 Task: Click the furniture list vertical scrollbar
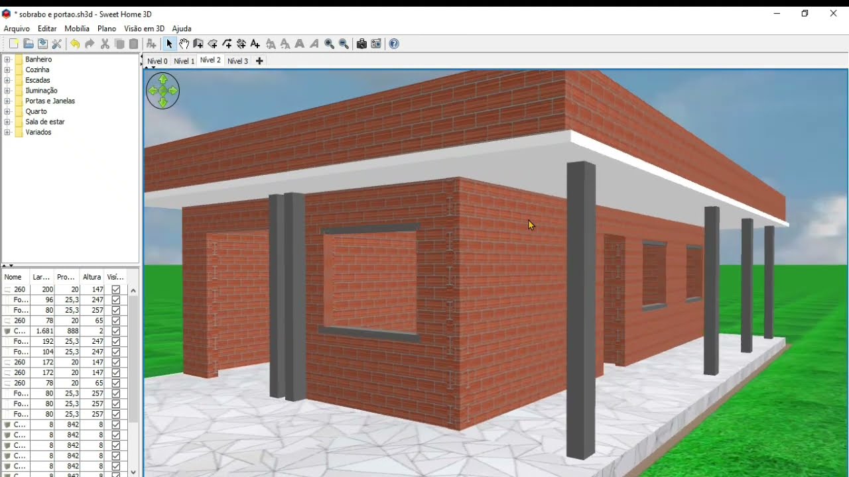click(133, 381)
